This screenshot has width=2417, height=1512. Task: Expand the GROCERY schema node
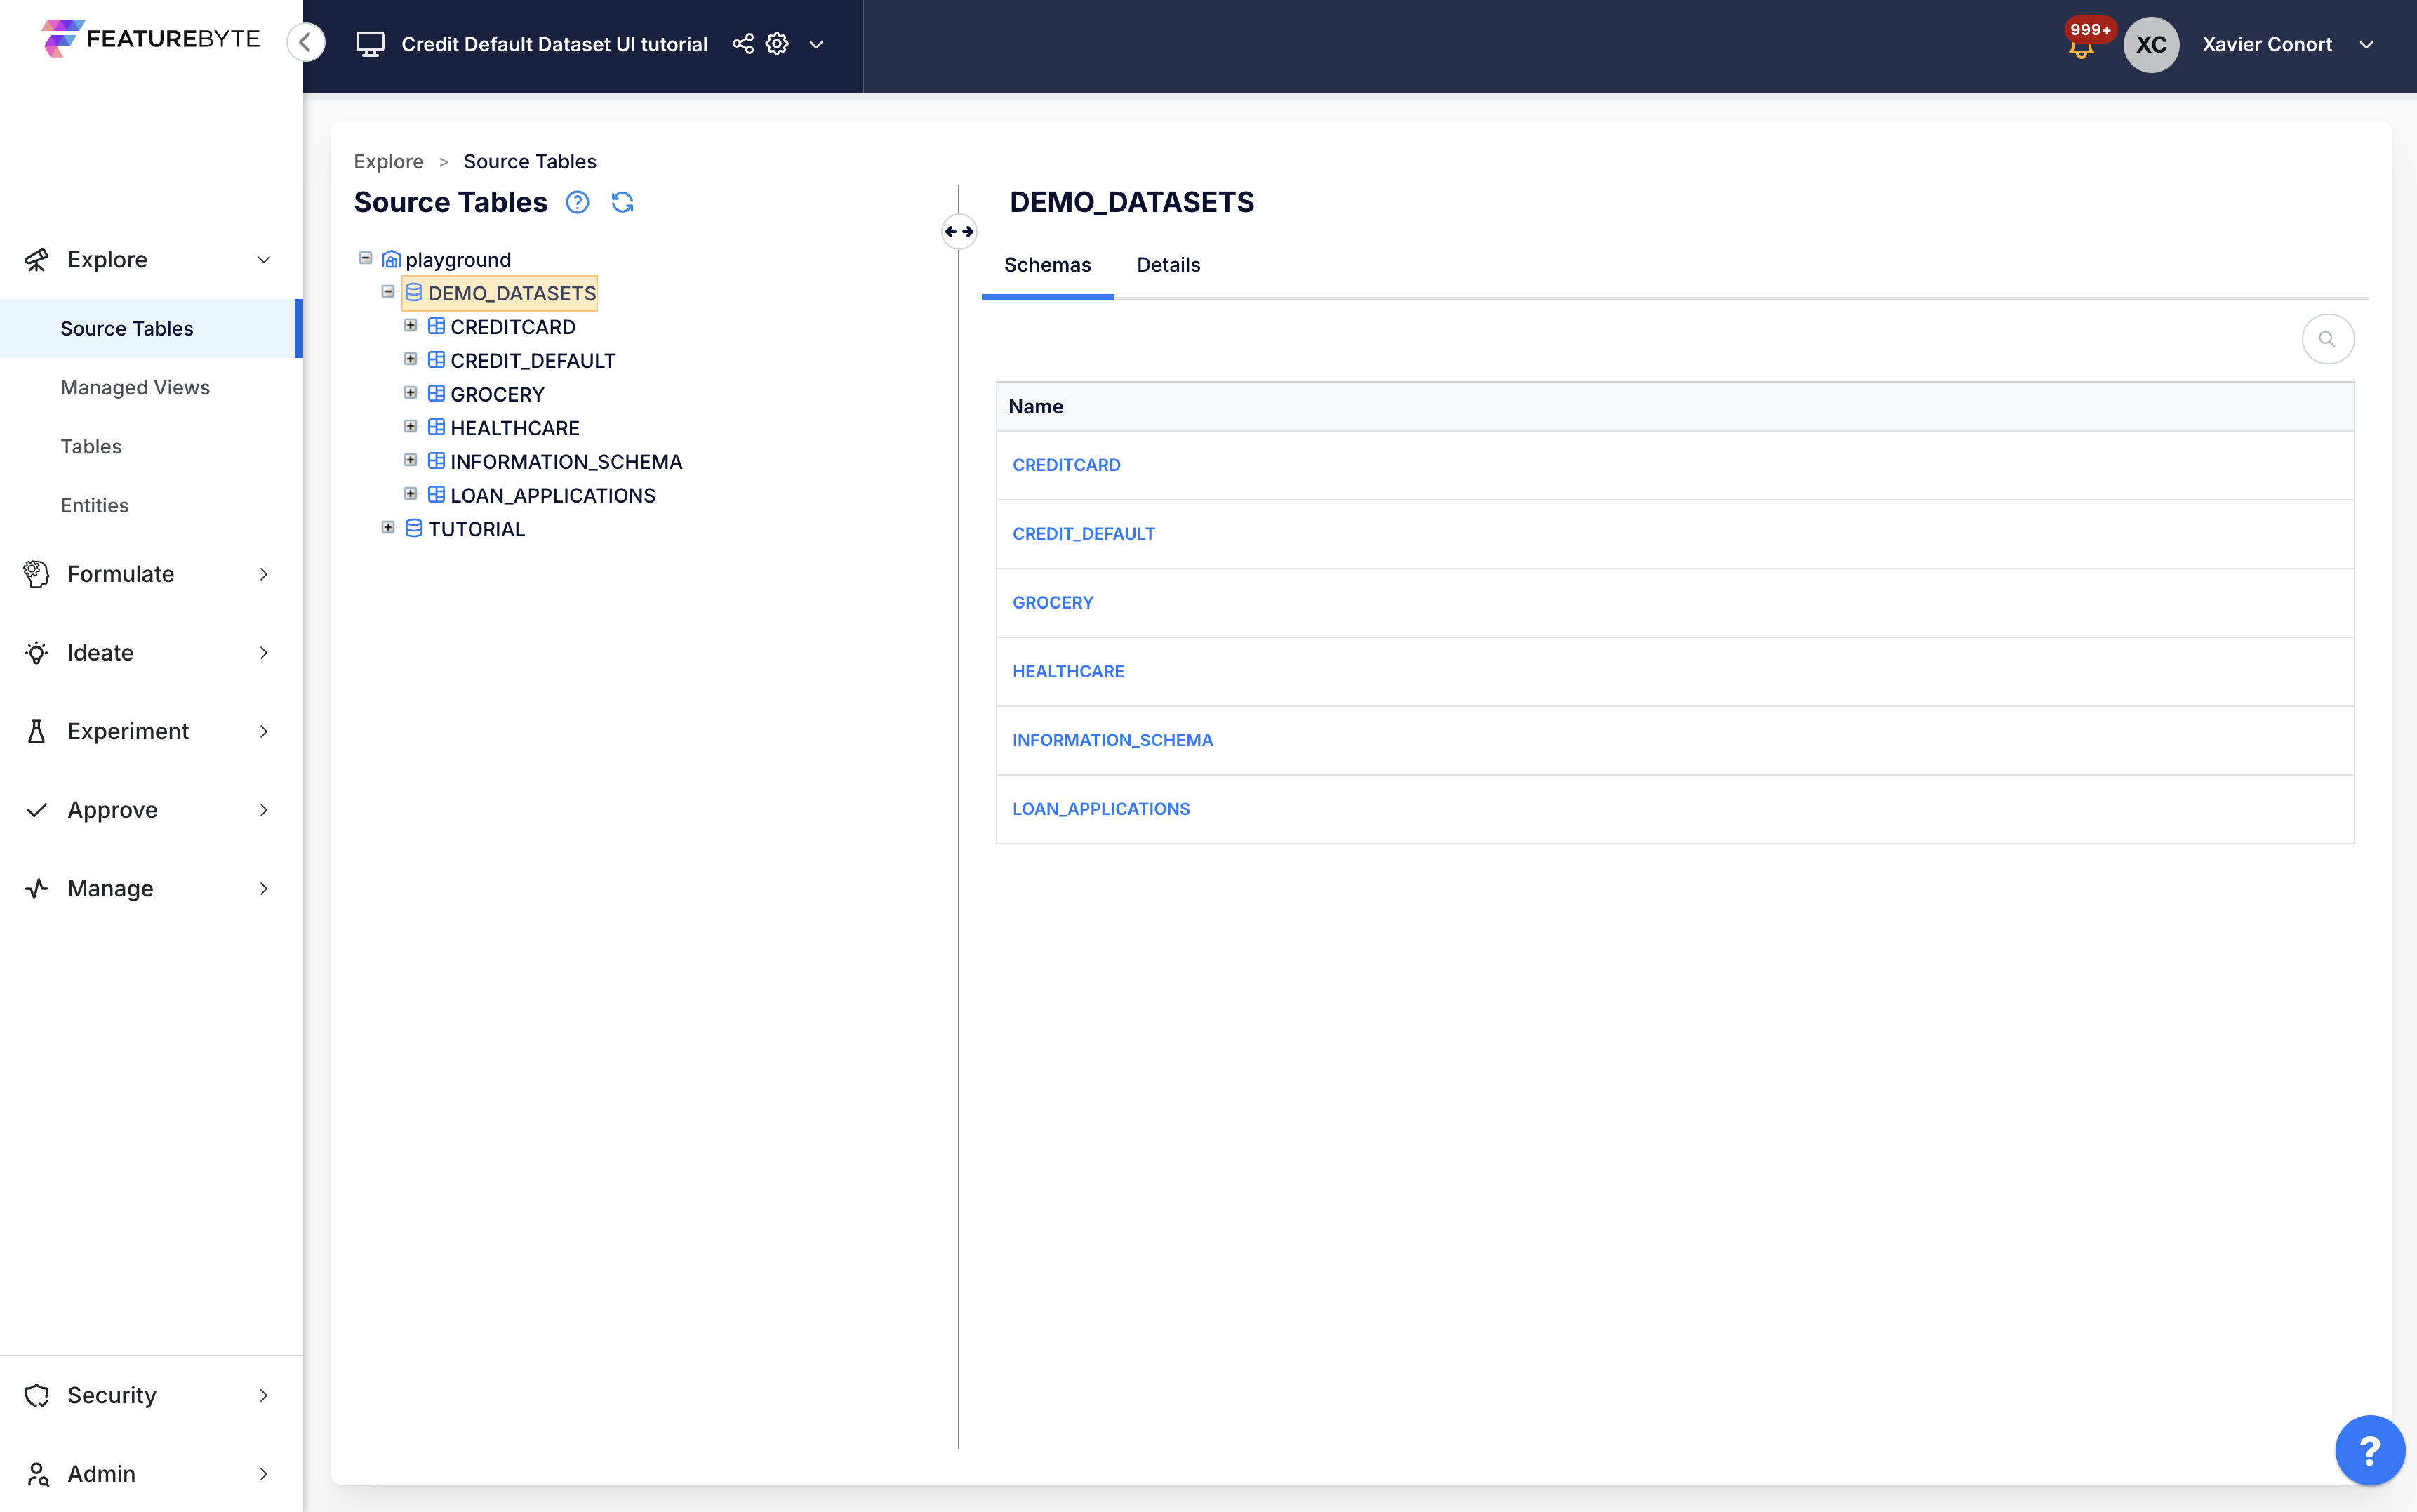[410, 393]
